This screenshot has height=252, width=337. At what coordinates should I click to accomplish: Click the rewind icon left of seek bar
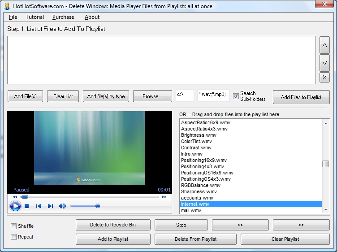pos(15,197)
